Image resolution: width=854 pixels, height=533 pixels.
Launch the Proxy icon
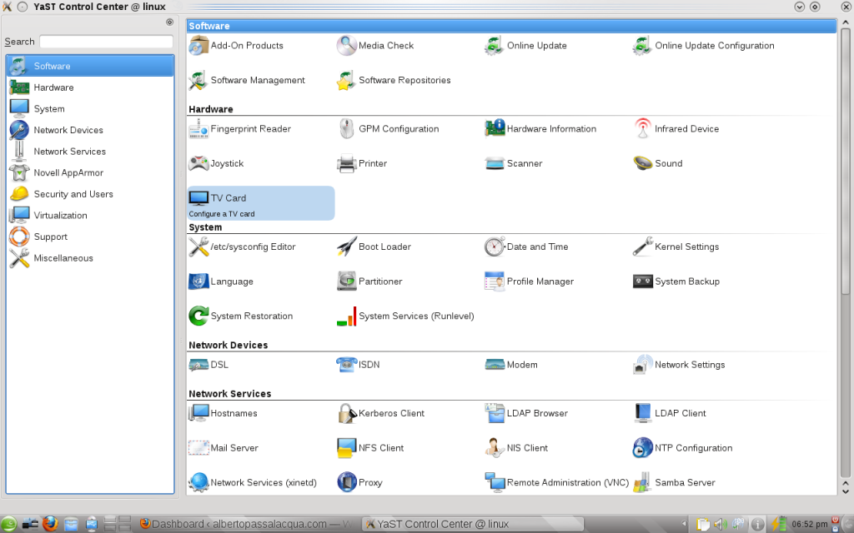pyautogui.click(x=346, y=483)
